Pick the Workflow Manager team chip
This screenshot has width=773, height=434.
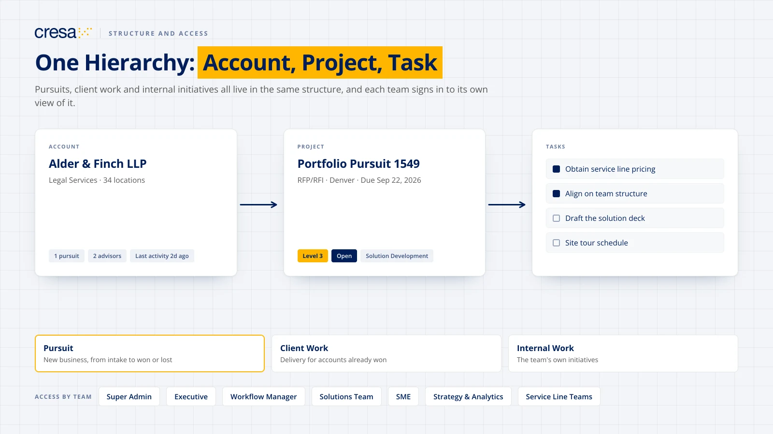[264, 396]
